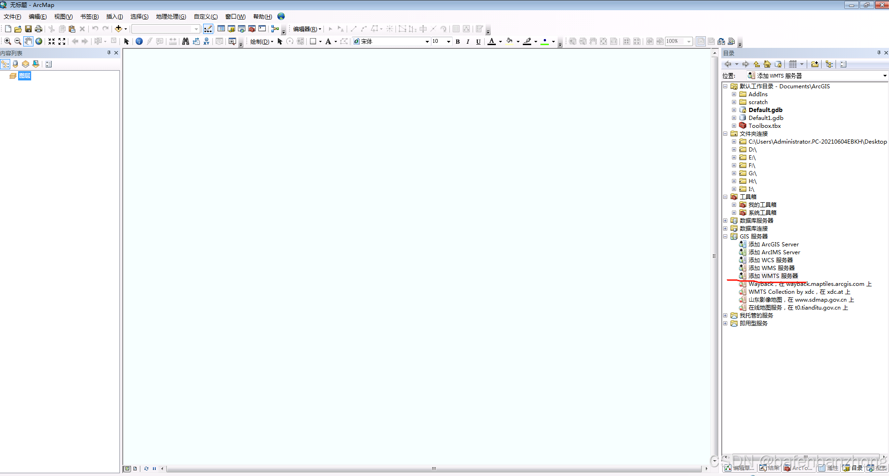889x476 pixels.
Task: Toggle the Catalog tree view icon
Action: click(x=829, y=64)
